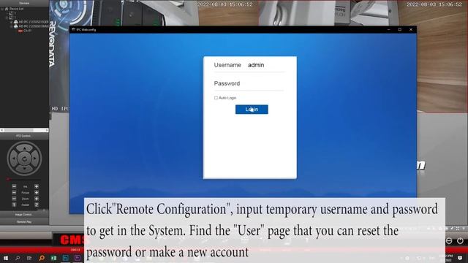This screenshot has width=468, height=263.
Task: Select the first HD IPC device in tree
Action: [x=31, y=22]
